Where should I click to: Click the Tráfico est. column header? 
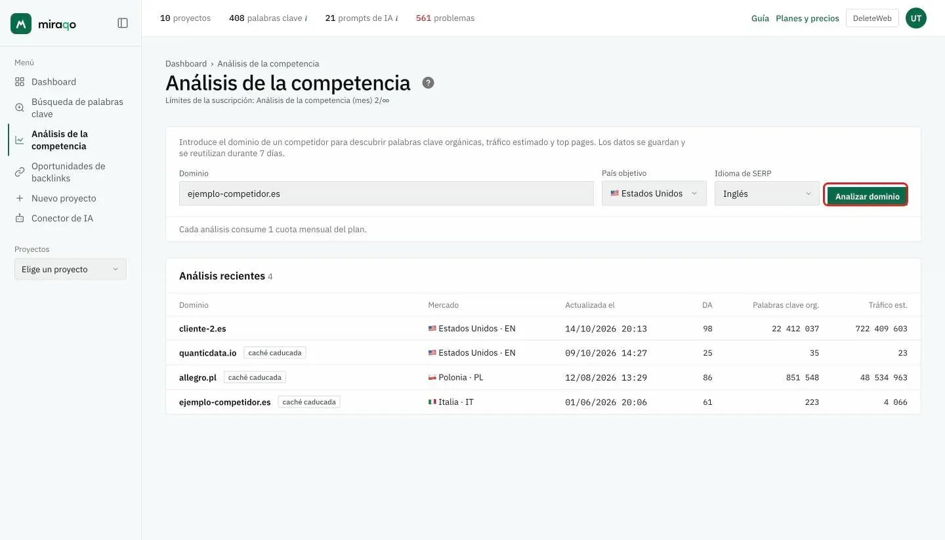[888, 305]
